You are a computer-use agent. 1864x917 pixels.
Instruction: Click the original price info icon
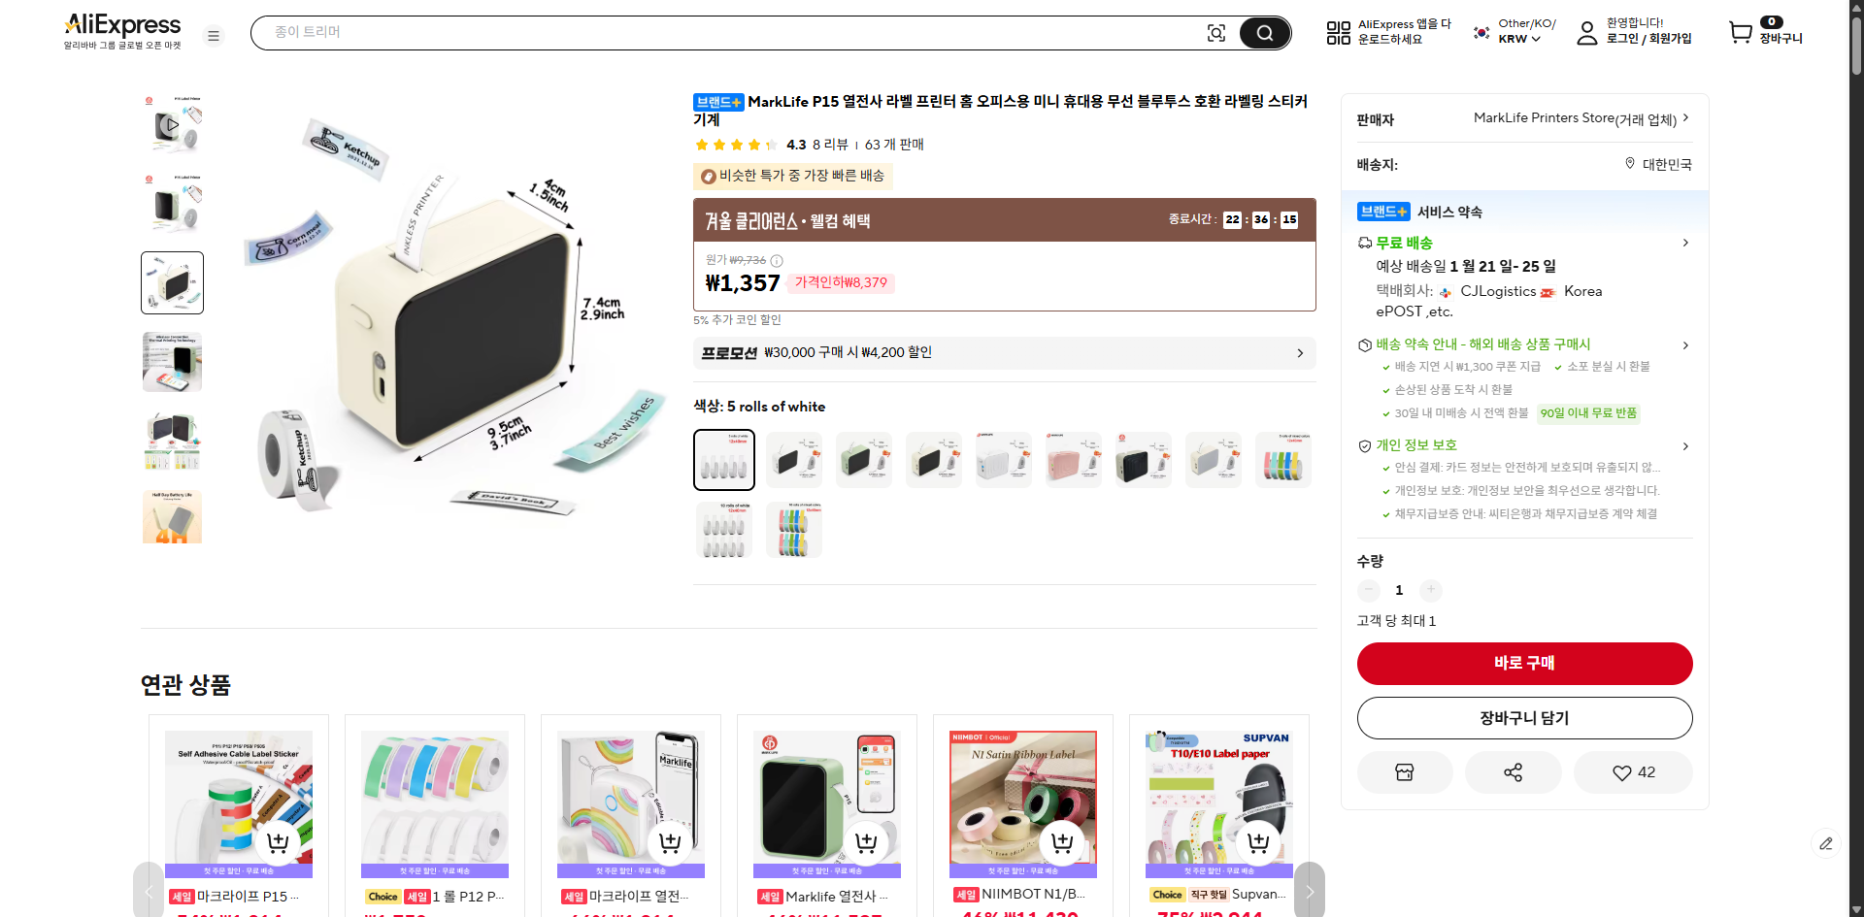777,261
